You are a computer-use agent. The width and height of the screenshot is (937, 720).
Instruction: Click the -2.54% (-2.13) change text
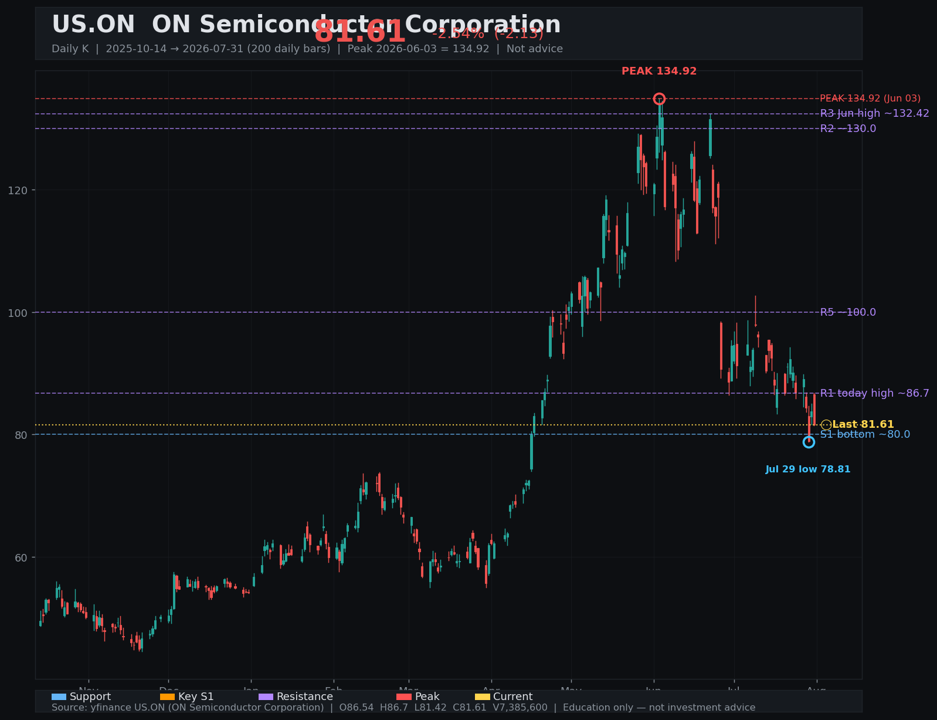(x=488, y=33)
